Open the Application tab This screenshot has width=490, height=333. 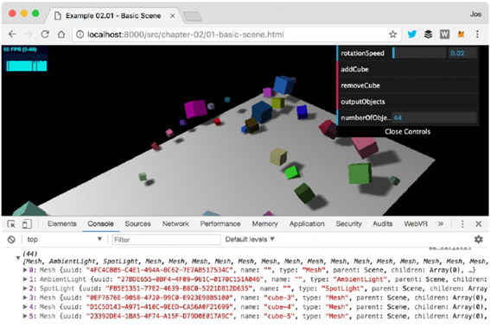click(307, 223)
